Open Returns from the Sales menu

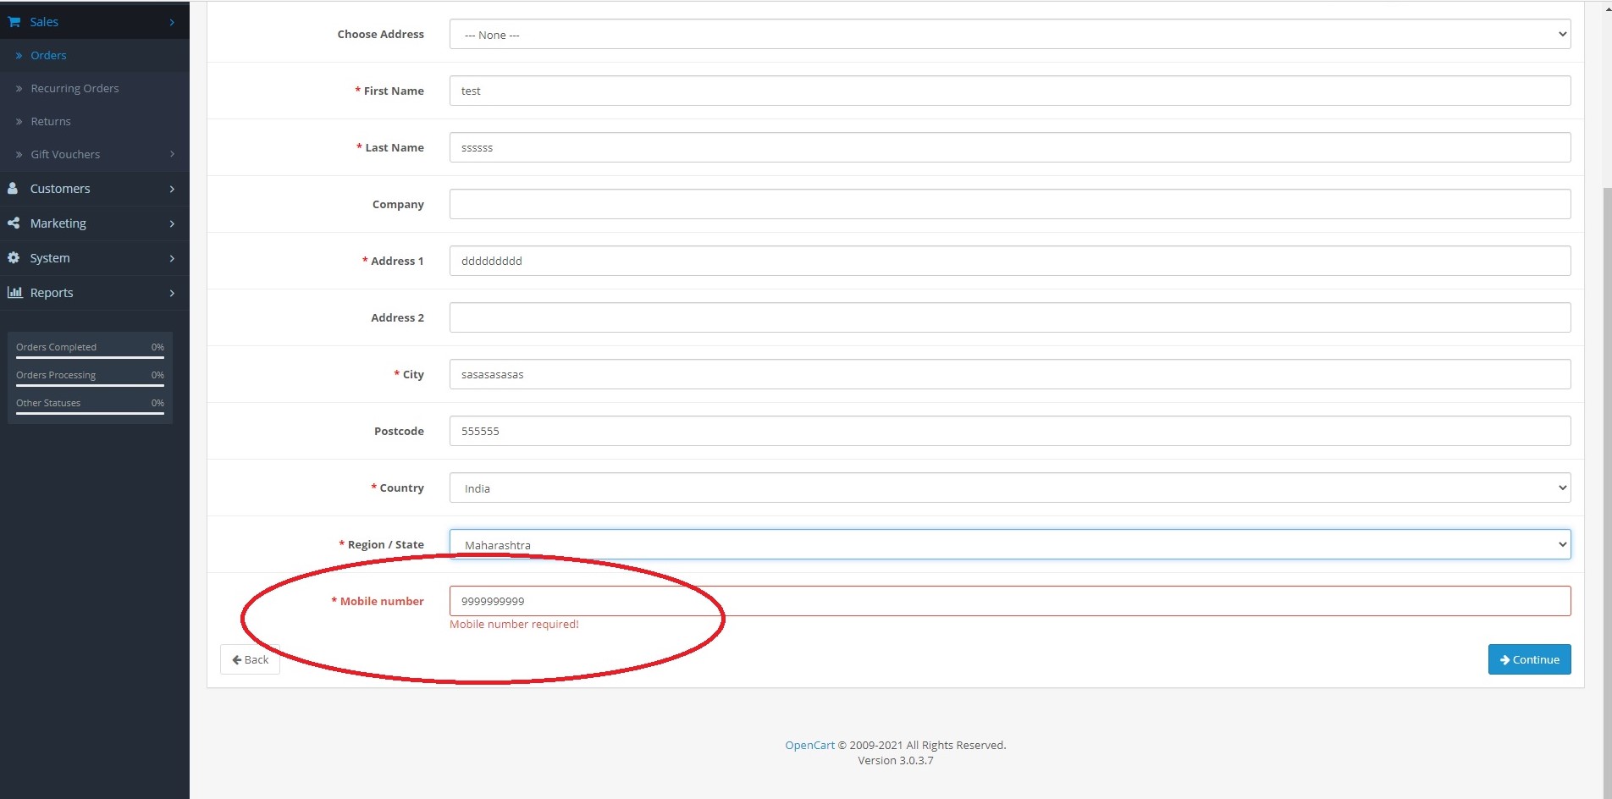point(50,121)
